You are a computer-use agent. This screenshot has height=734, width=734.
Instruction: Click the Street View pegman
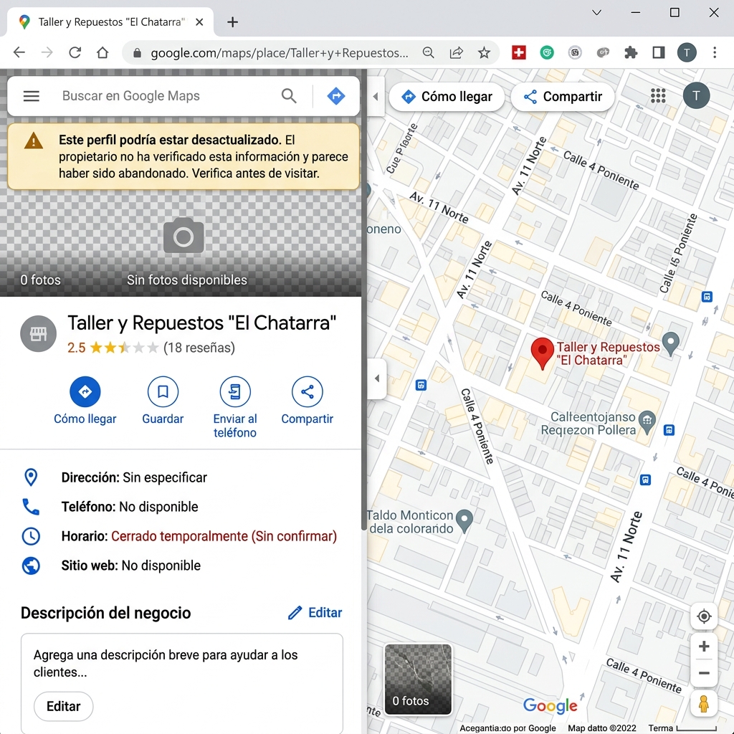(704, 703)
